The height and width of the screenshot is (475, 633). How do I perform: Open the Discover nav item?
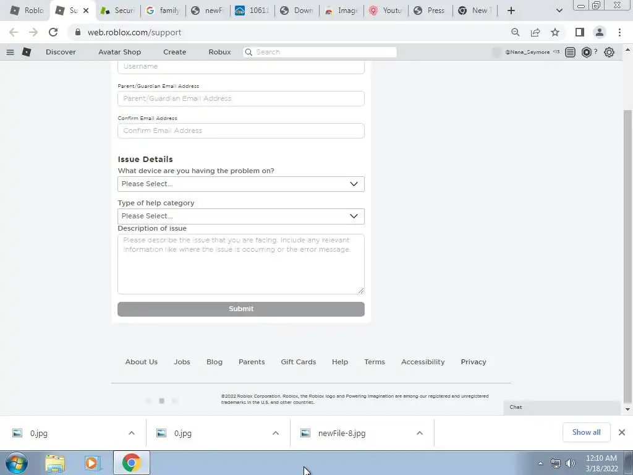point(61,52)
